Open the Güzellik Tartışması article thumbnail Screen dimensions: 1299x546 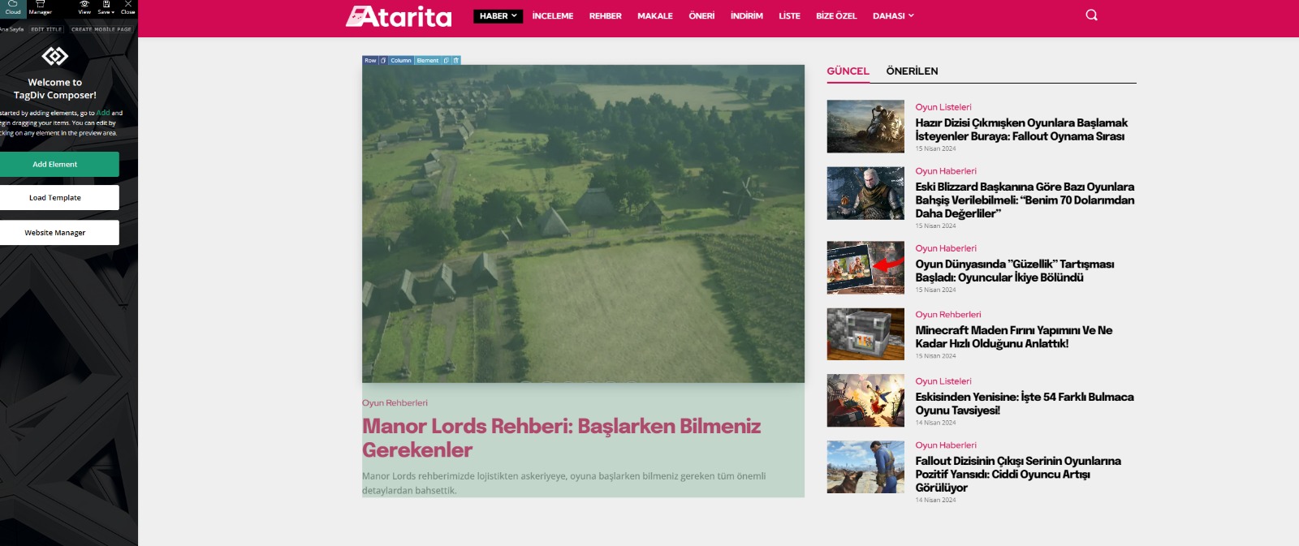tap(865, 268)
